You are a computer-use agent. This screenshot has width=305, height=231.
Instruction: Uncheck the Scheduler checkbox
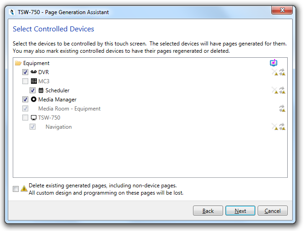(x=32, y=90)
